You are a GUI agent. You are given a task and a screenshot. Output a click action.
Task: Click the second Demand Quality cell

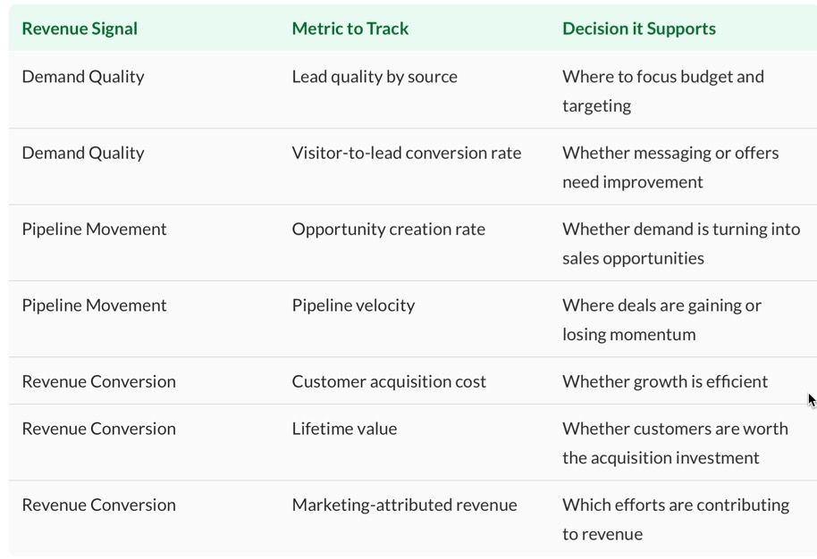[x=83, y=153]
